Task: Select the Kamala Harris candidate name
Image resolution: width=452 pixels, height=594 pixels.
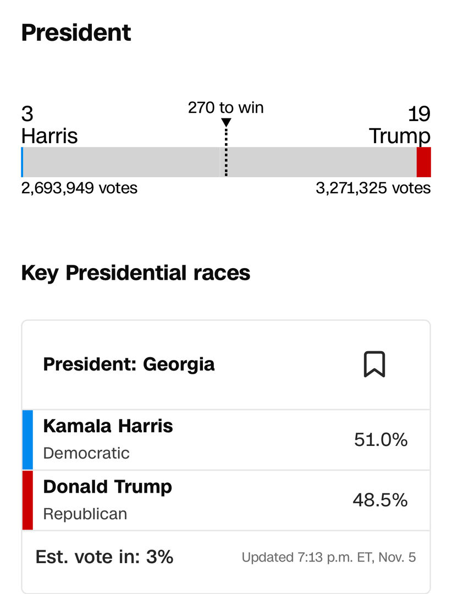Action: 108,426
